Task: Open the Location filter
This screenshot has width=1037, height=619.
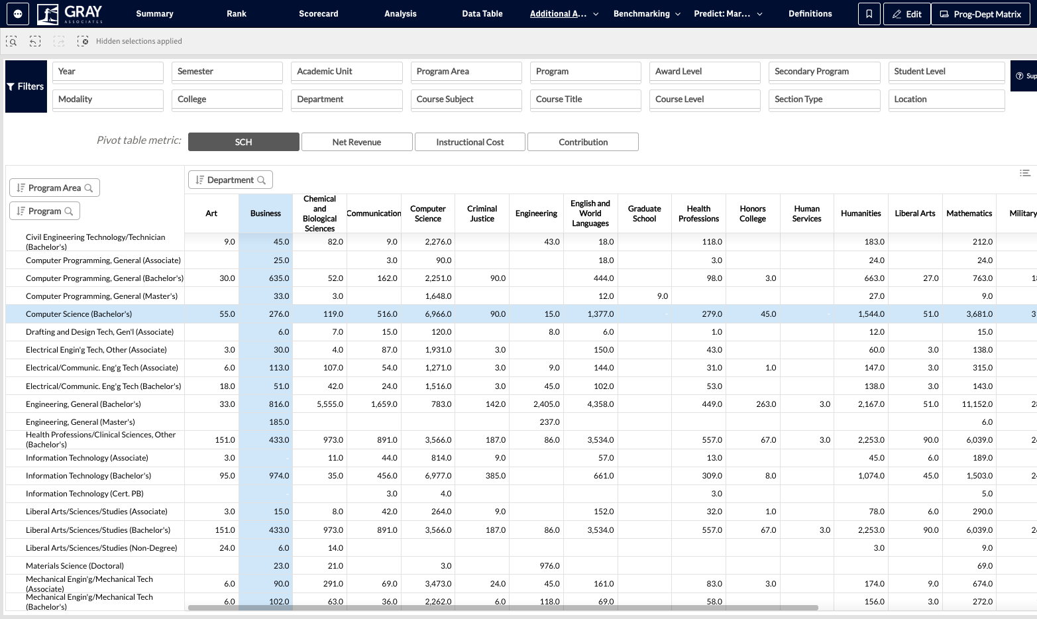Action: coord(947,99)
